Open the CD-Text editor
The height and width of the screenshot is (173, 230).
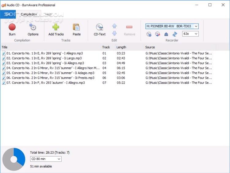99,27
